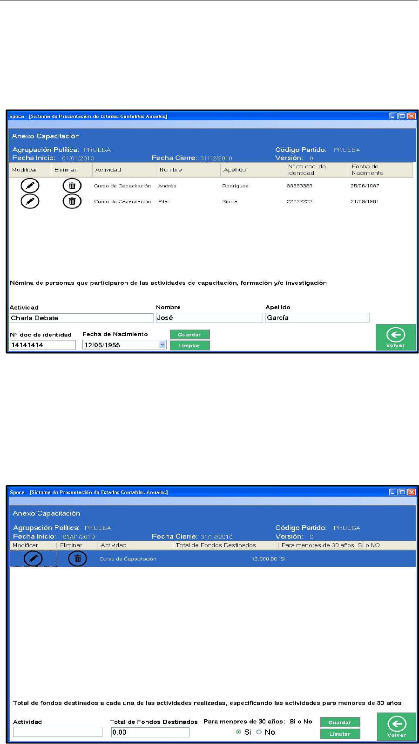Click the Actividad field containing Charla Debate
Viewport: 419px width, 744px height.
coord(81,318)
